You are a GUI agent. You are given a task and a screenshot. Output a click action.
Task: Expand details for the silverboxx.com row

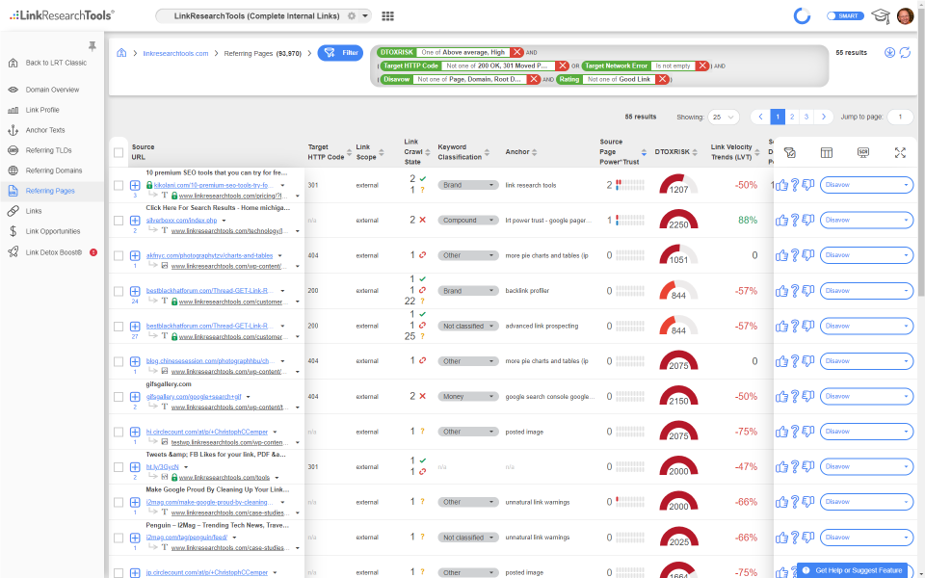[134, 220]
